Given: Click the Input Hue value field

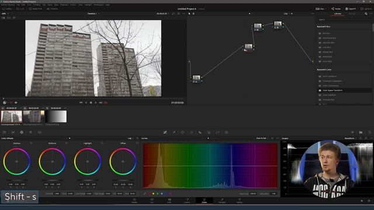Looking at the screenshot, I should (253, 194).
